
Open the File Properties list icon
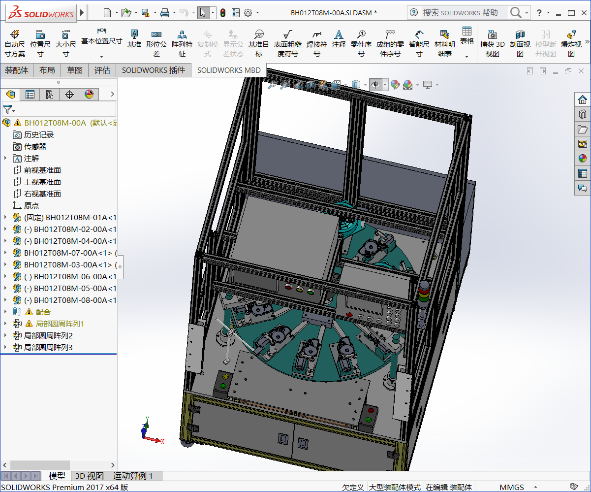point(236,13)
